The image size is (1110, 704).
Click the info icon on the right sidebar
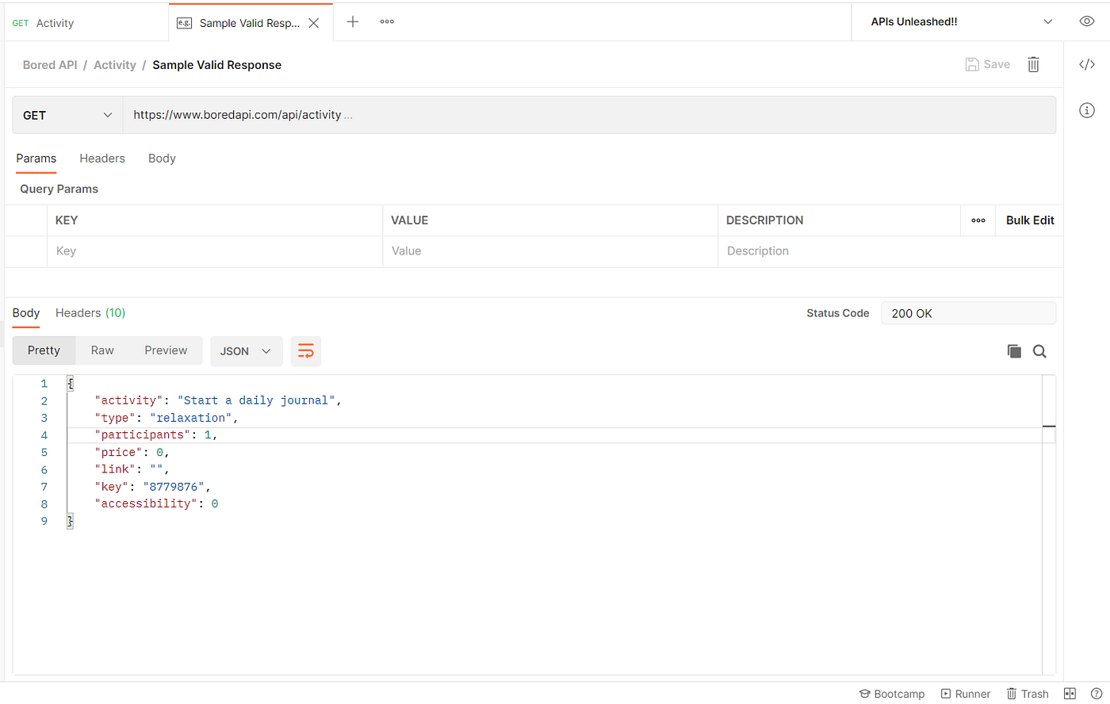[1086, 110]
